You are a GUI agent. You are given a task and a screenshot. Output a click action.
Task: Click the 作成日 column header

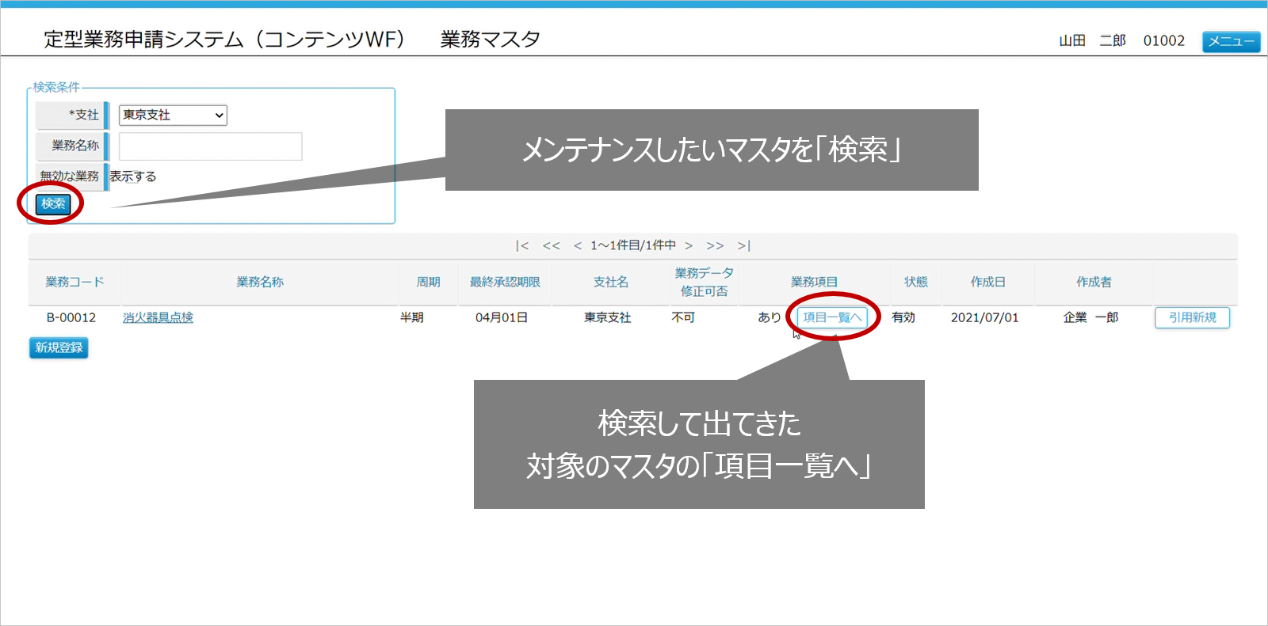click(988, 282)
